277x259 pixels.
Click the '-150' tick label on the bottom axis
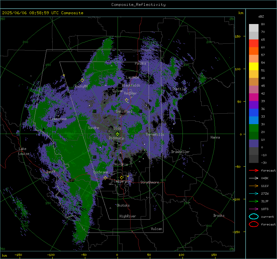(18, 255)
